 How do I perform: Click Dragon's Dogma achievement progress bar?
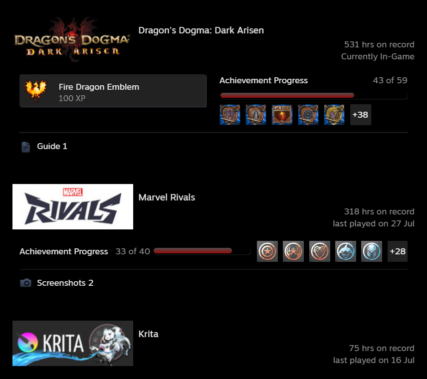coord(314,95)
